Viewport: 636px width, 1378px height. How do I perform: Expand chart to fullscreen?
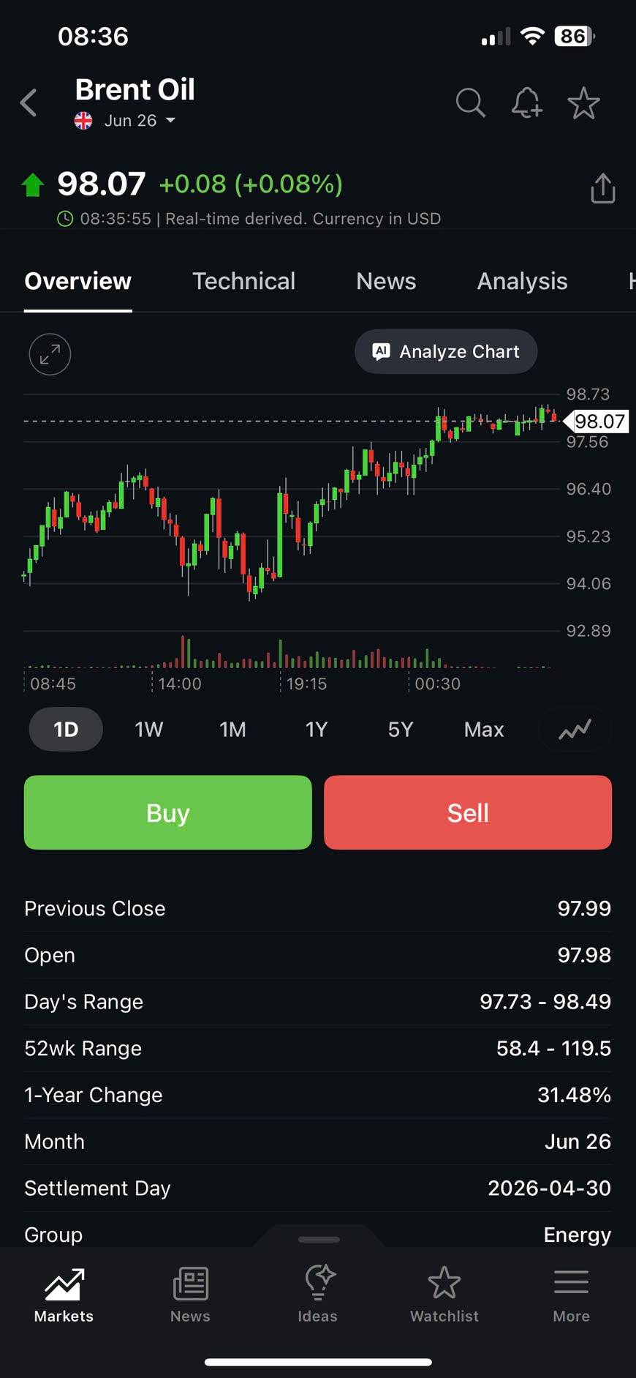pyautogui.click(x=50, y=354)
